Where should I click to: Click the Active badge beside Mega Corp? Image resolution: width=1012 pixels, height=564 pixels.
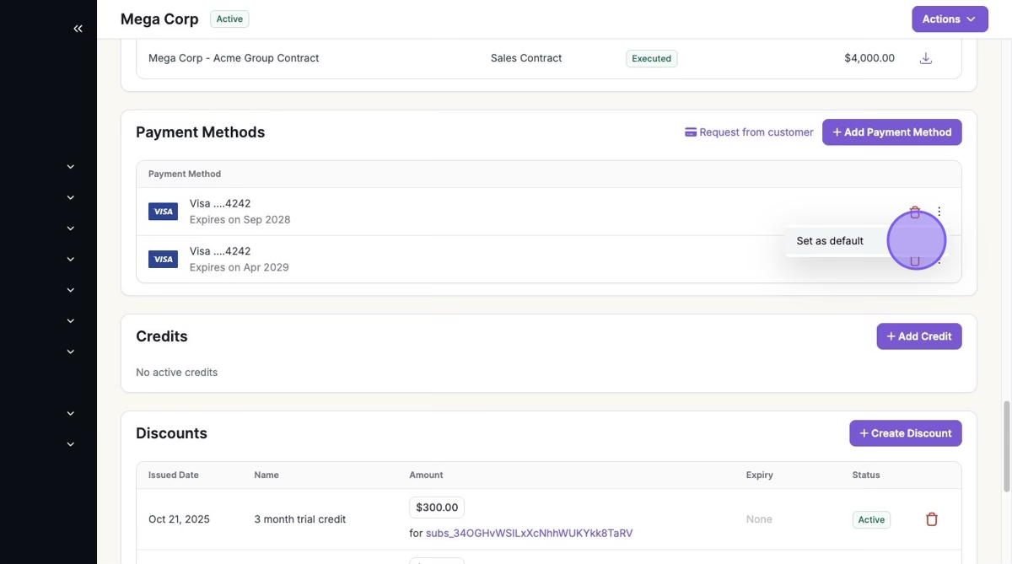coord(229,19)
